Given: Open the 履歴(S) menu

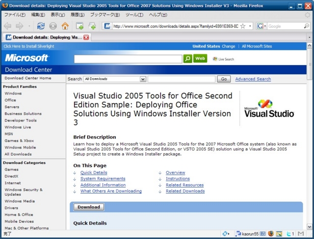Looking at the screenshot, I should 78,15.
